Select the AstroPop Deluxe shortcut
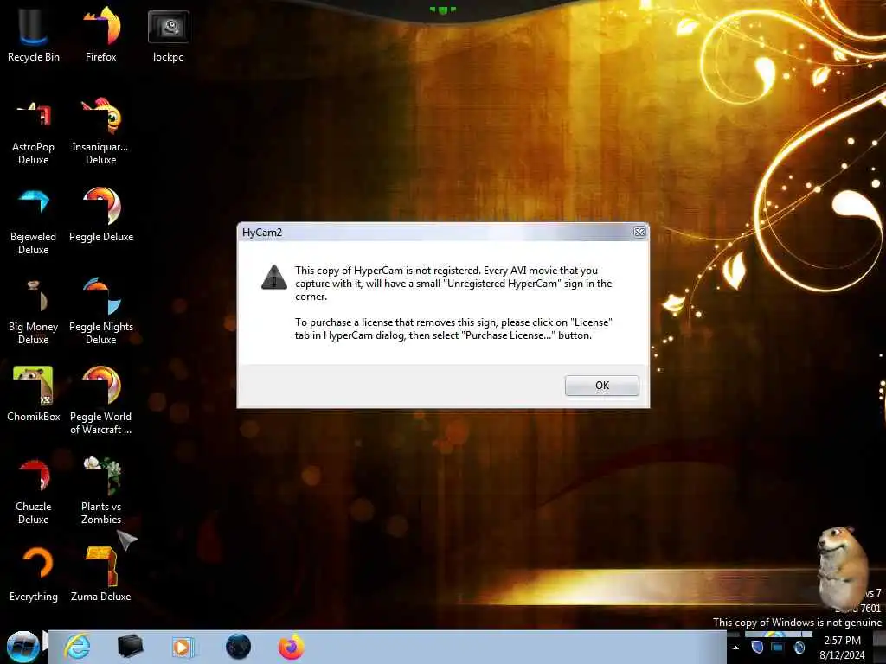This screenshot has height=664, width=886. (34, 132)
